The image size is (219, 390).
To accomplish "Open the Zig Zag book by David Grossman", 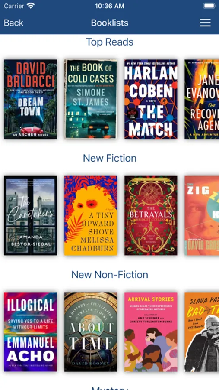I will point(202,215).
